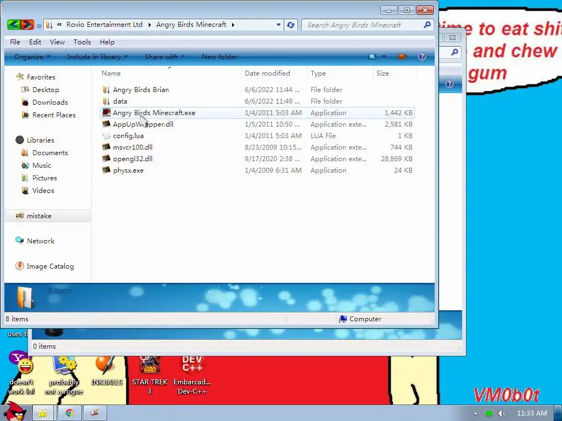Click the volume speaker tray icon

[x=502, y=413]
